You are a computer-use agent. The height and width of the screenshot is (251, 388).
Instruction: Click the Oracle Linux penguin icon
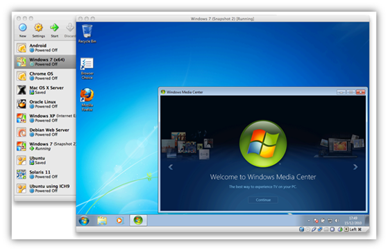coord(22,104)
